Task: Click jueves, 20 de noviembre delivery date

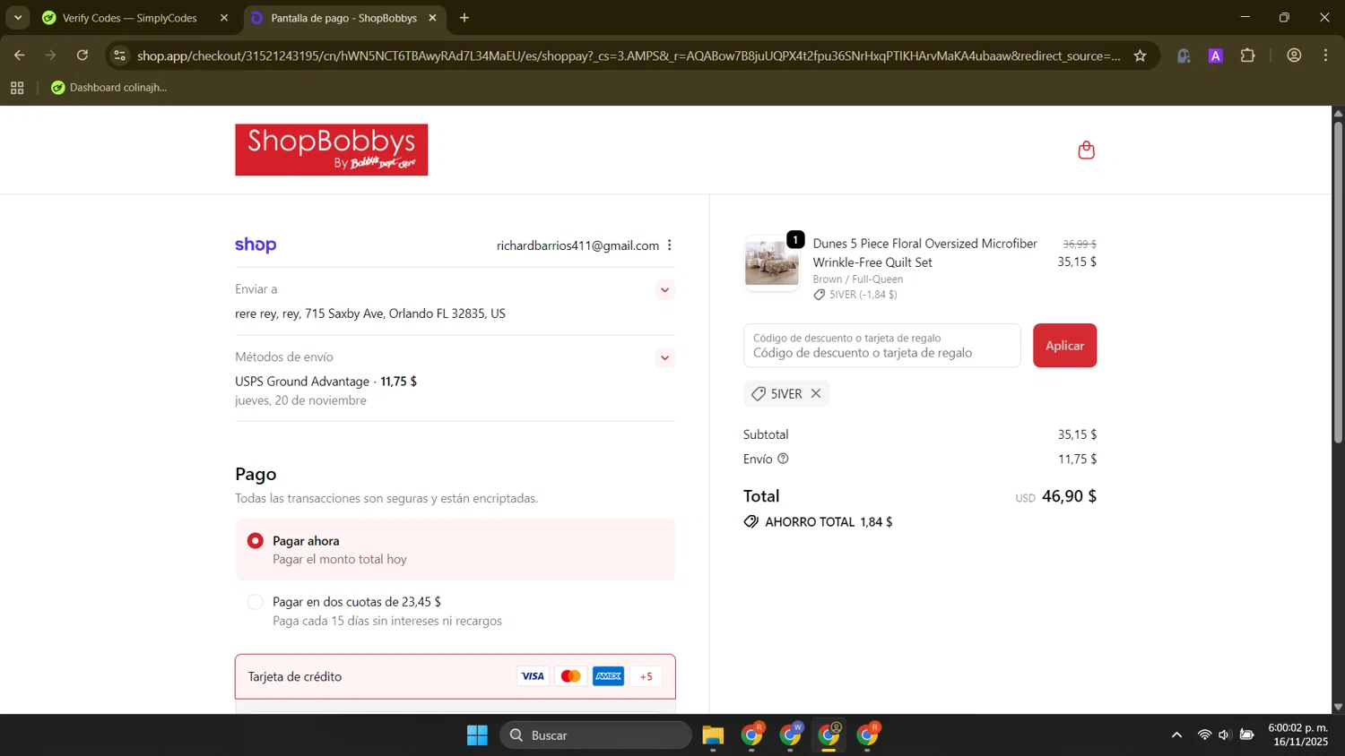Action: pos(300,400)
